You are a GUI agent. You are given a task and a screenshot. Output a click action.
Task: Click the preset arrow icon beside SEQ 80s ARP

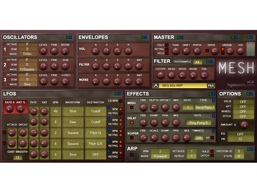pos(156,86)
